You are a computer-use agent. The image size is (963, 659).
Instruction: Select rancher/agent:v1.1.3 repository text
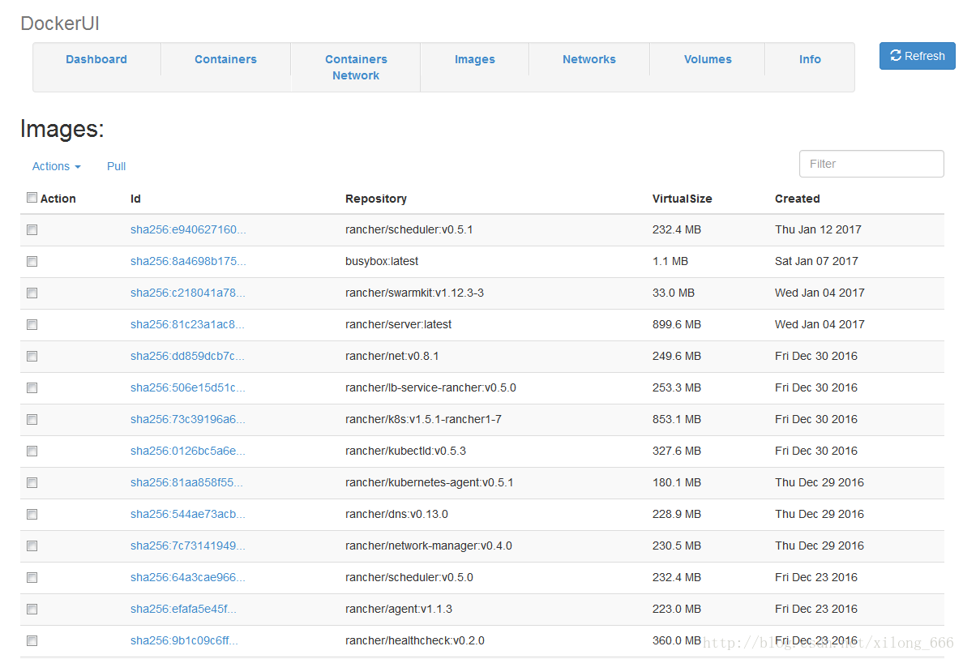click(x=399, y=610)
